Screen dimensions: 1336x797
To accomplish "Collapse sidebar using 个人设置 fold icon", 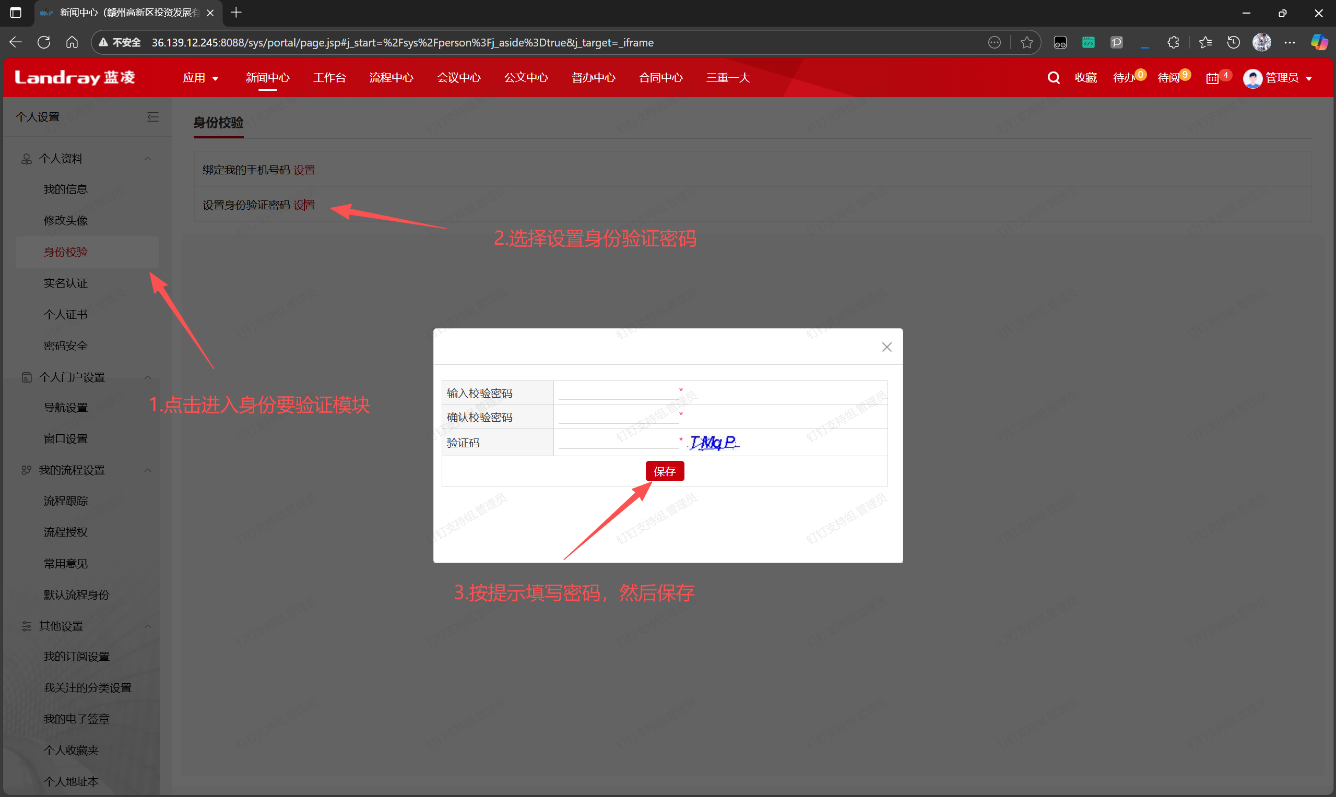I will (152, 116).
